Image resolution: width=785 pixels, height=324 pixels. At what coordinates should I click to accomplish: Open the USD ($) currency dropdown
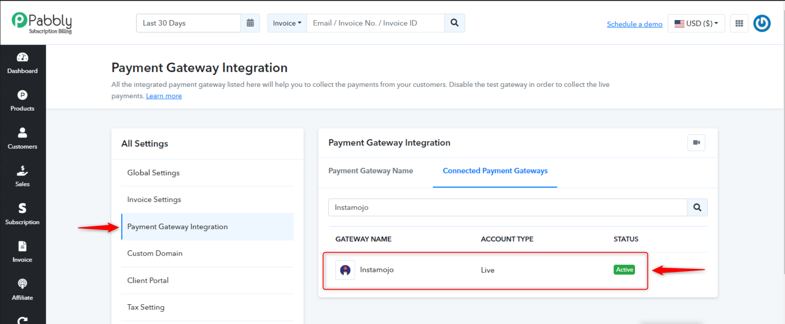[x=696, y=23]
